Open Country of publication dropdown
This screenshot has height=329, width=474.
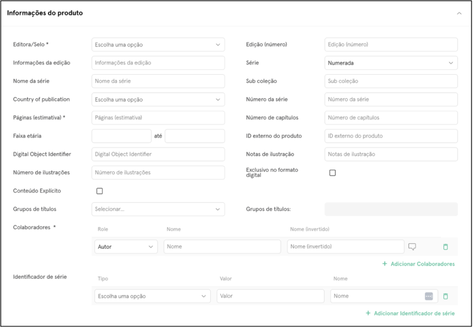point(158,99)
